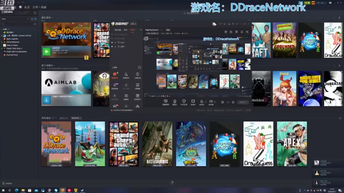344x193 pixels.
Task: Add a new scene with the plus icon
Action: [x=141, y=30]
